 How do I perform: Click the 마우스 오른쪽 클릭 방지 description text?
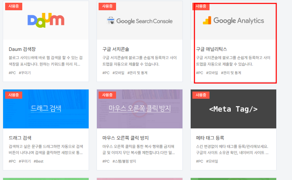139,150
